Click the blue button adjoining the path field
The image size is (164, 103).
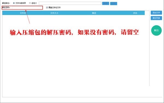tap(106, 4)
